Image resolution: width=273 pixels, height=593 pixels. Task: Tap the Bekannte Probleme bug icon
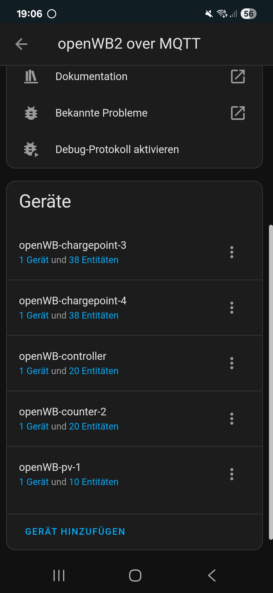click(31, 113)
